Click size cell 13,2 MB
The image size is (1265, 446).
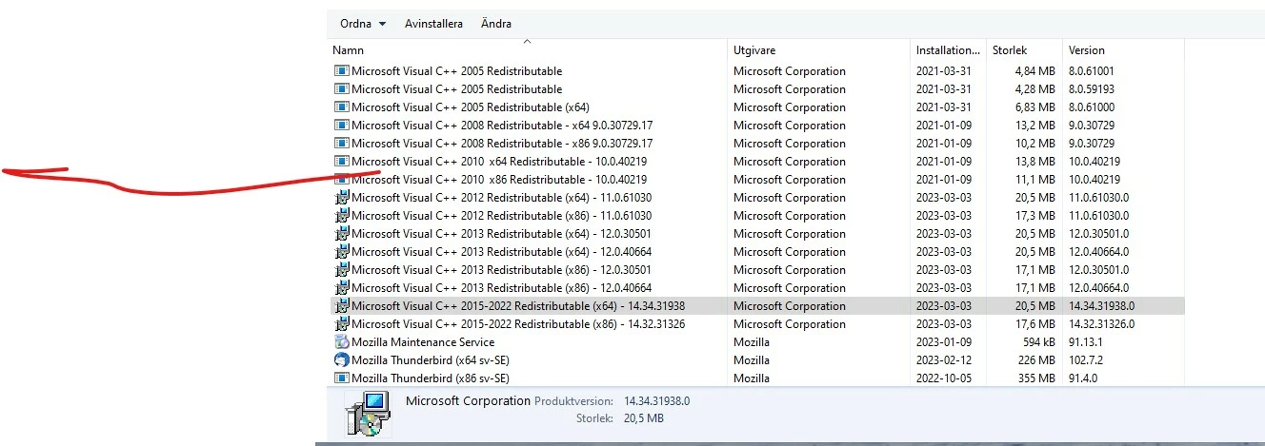[x=1035, y=126]
